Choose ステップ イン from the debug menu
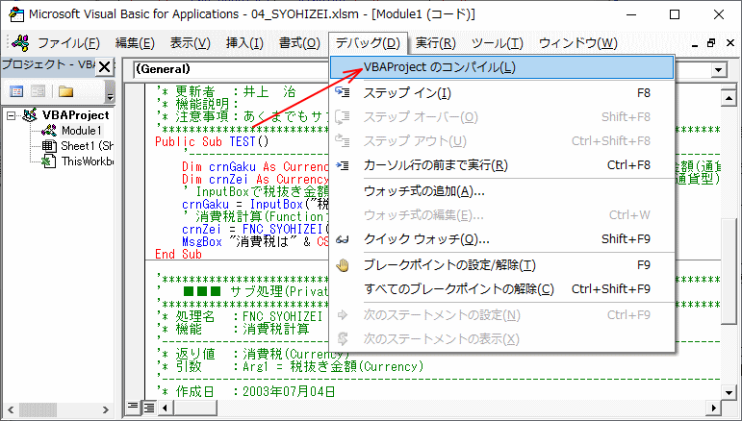The image size is (742, 421). 501,93
